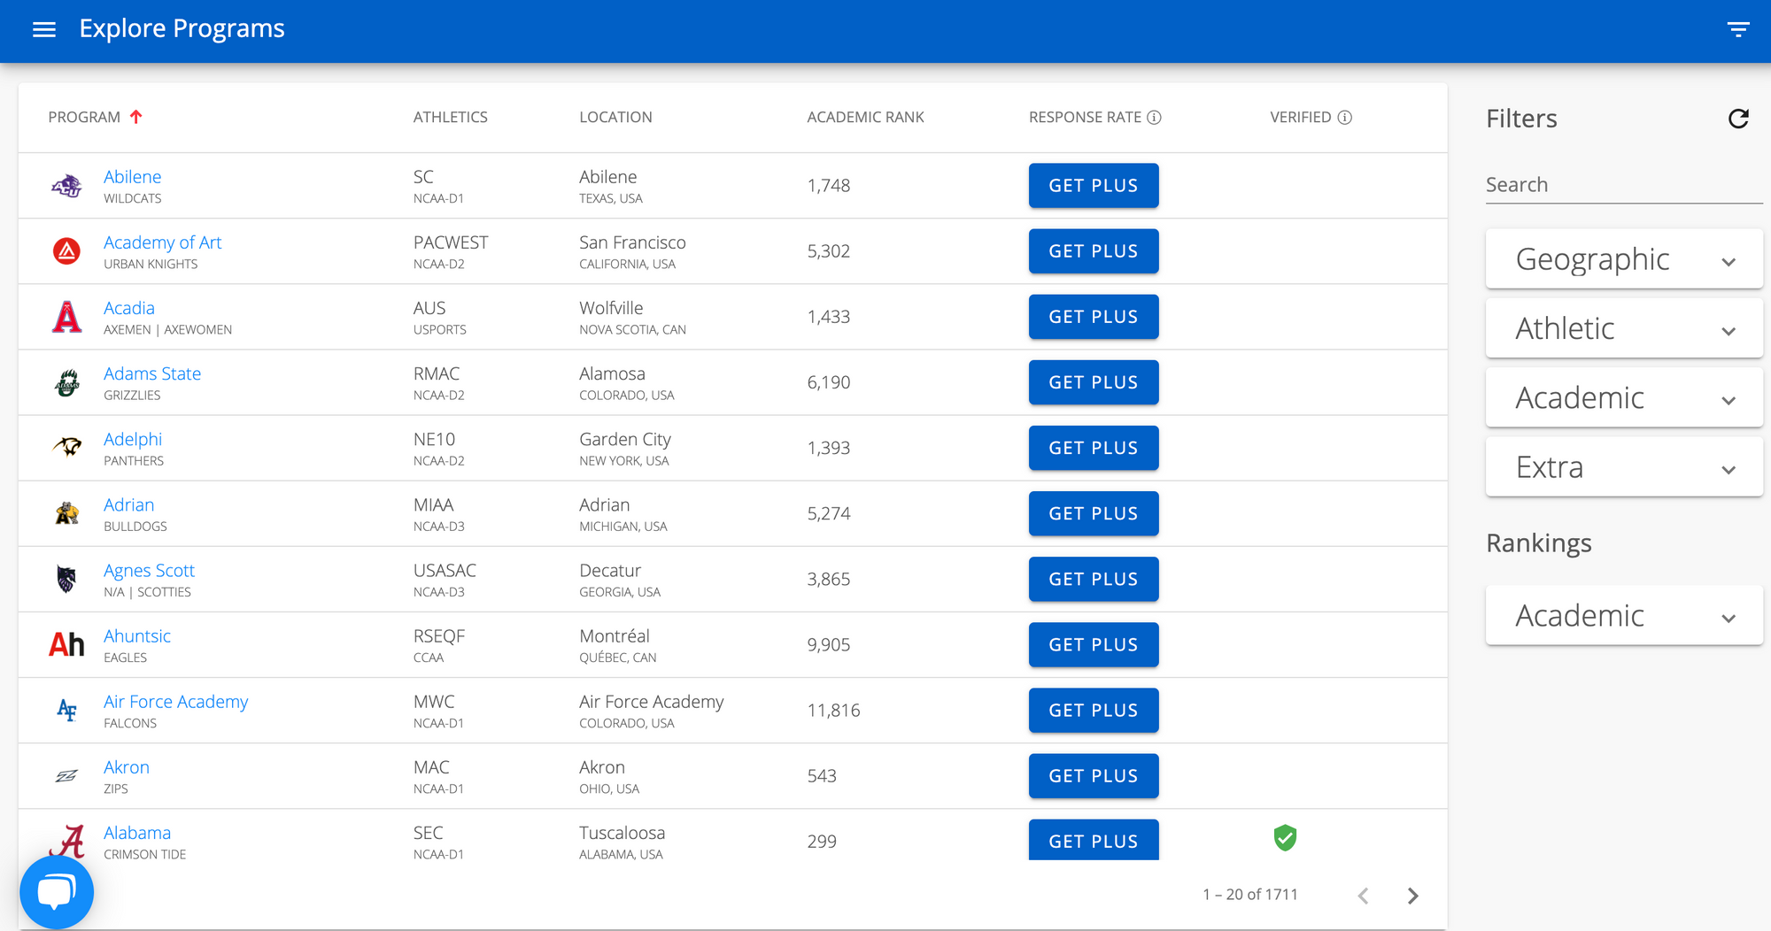The image size is (1771, 931).
Task: Expand the Athletic filter
Action: pos(1624,328)
